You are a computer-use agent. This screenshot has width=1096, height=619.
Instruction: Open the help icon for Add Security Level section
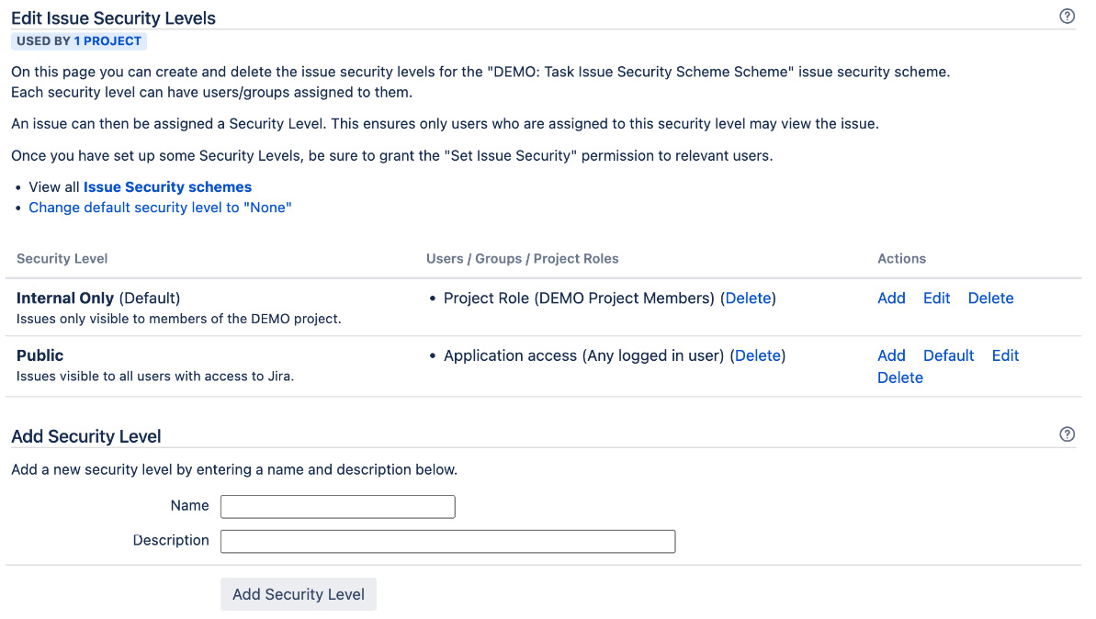[1067, 433]
